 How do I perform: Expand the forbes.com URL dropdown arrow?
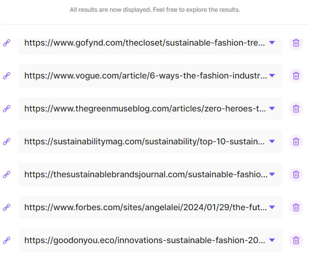point(272,207)
